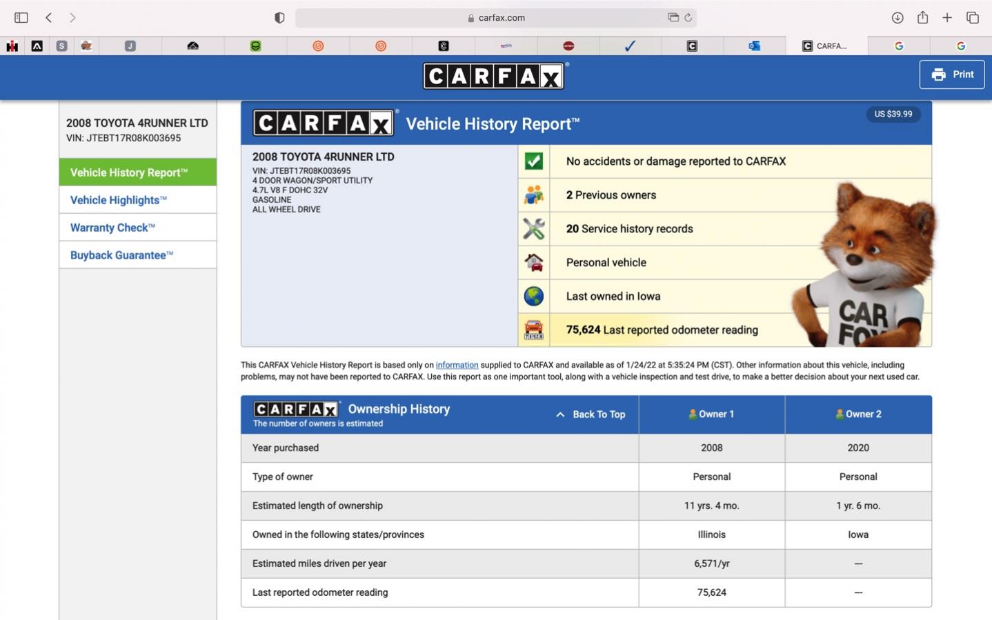Click the Iowa state cell

coord(858,535)
